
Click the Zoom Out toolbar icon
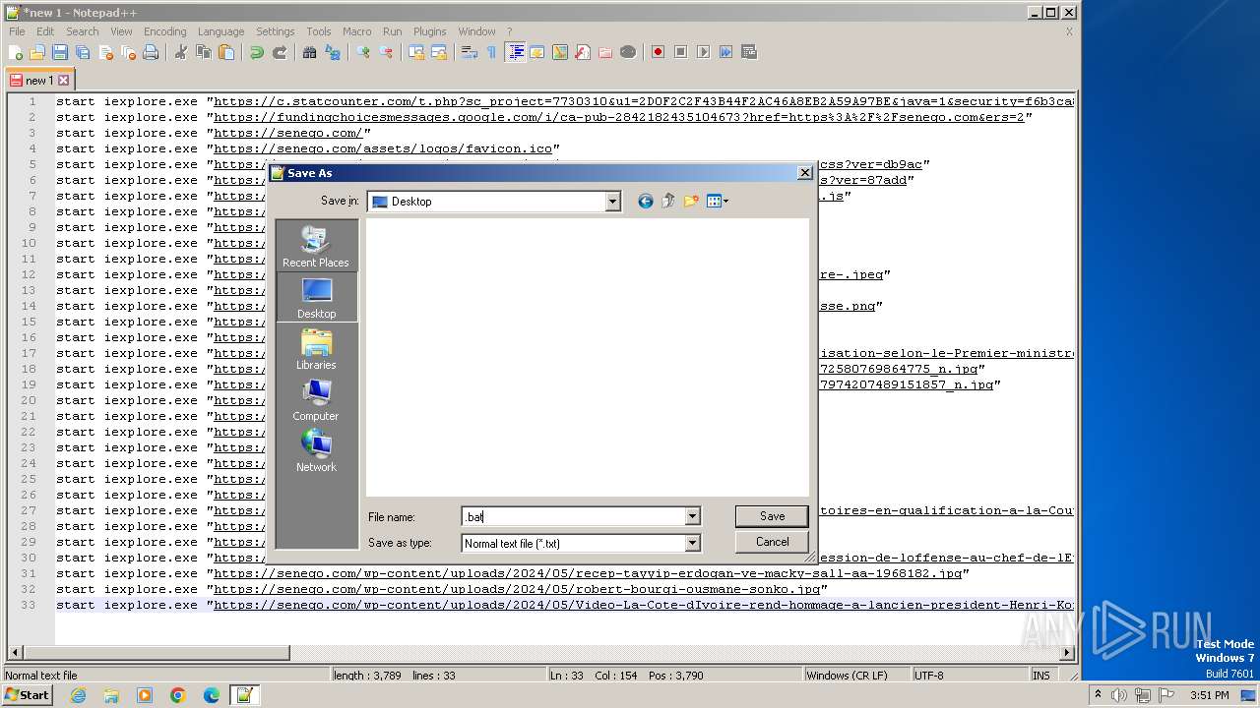[x=386, y=52]
